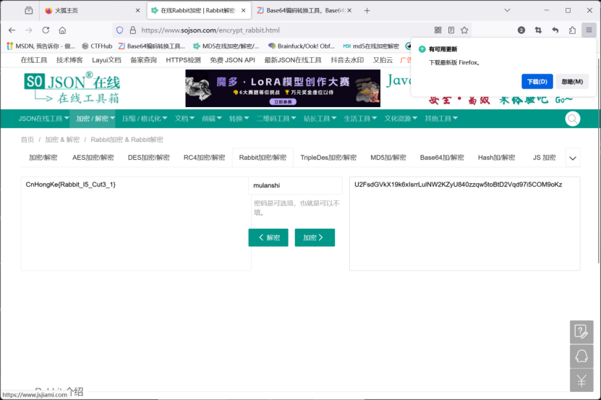Click the 首页 breadcrumb link
This screenshot has height=400, width=601.
click(27, 140)
